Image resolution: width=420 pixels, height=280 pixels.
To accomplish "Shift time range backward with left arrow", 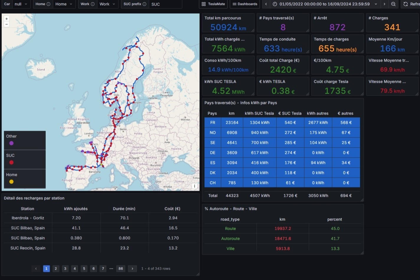I will [266, 4].
